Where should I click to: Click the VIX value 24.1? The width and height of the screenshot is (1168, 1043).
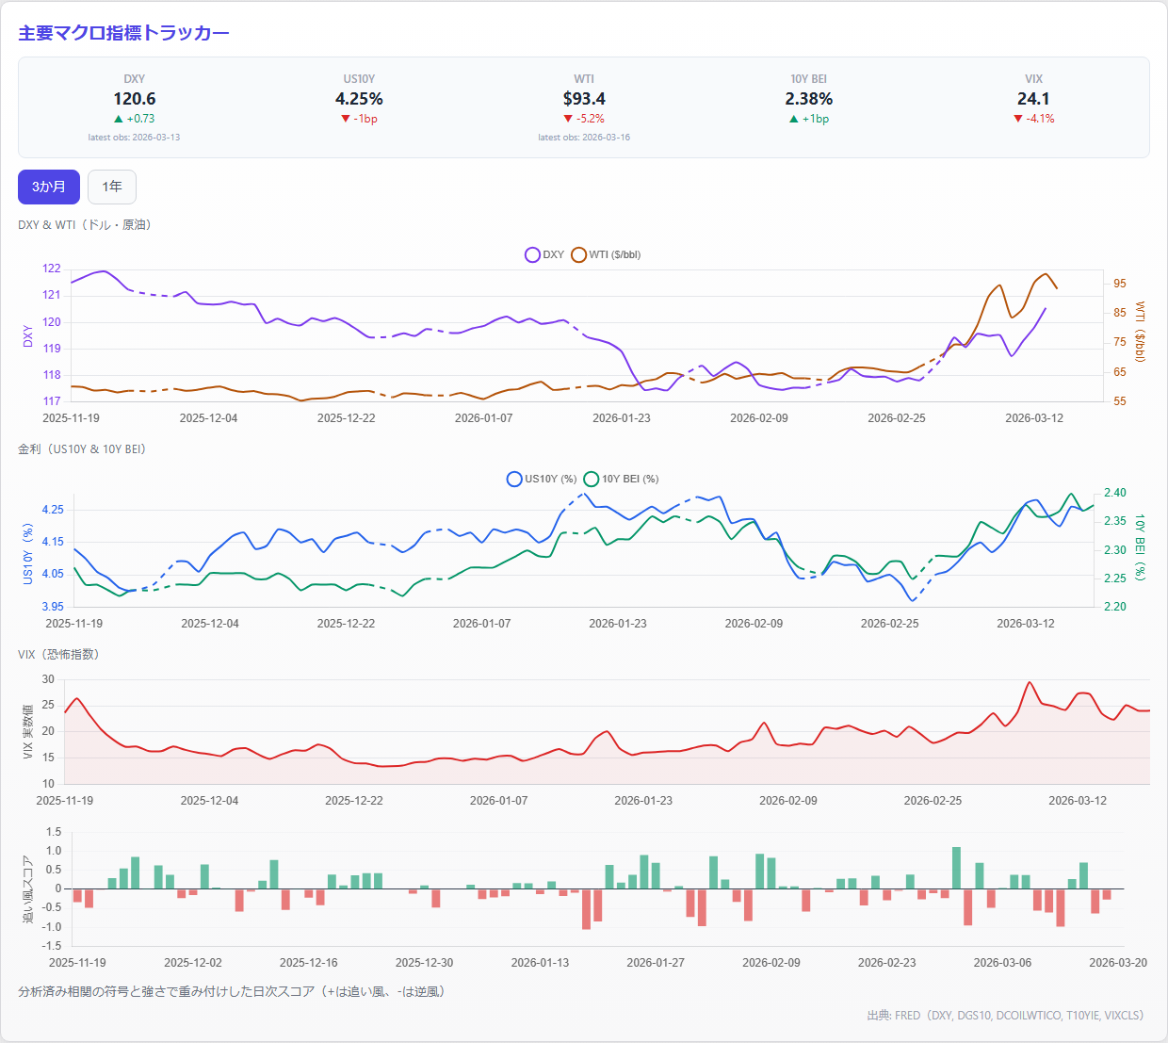pos(1033,99)
